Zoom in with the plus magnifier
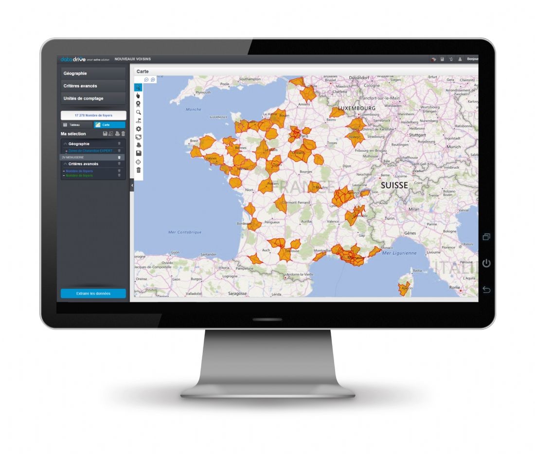535x454 pixels. click(x=153, y=80)
